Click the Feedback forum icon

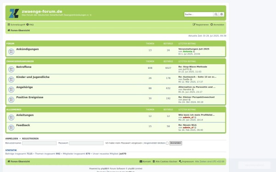pos(11,128)
